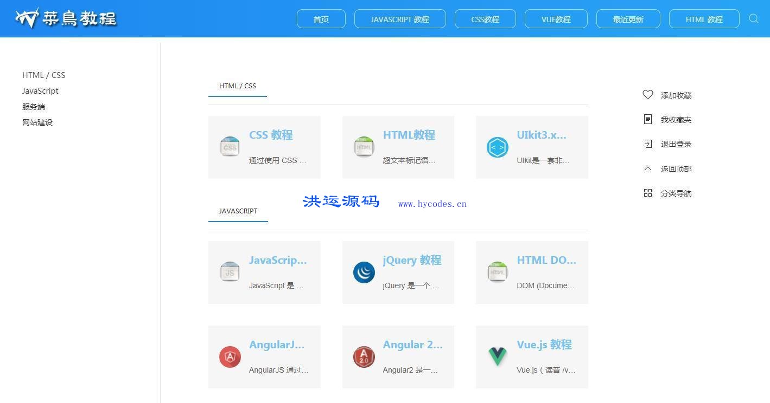
Task: Click the AngularJS red shield icon
Action: 230,356
